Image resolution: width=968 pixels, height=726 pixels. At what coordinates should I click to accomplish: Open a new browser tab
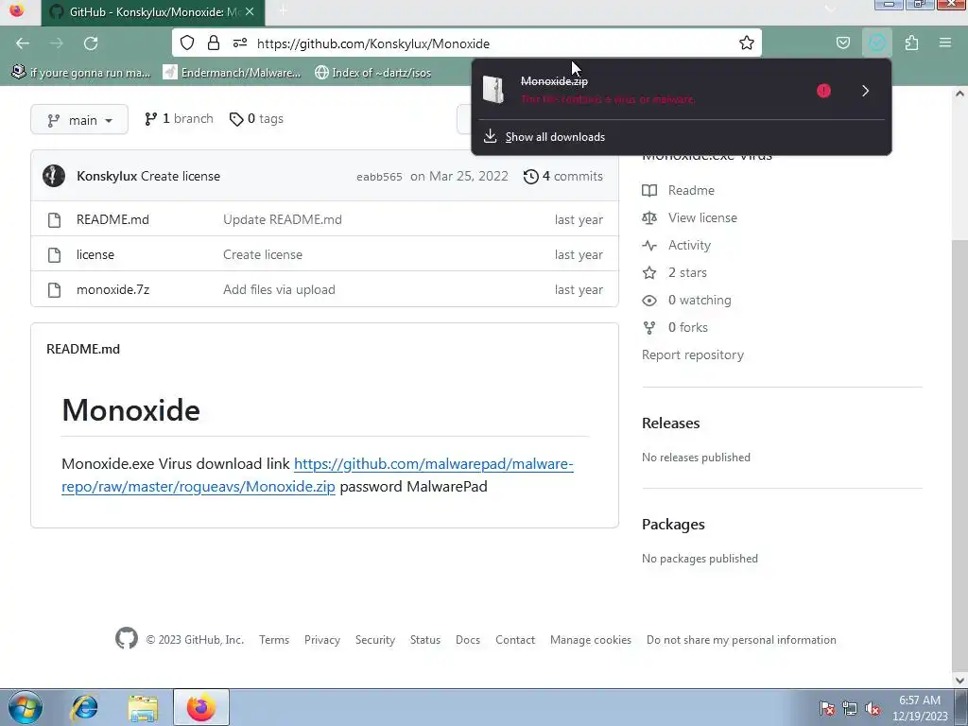pos(283,11)
